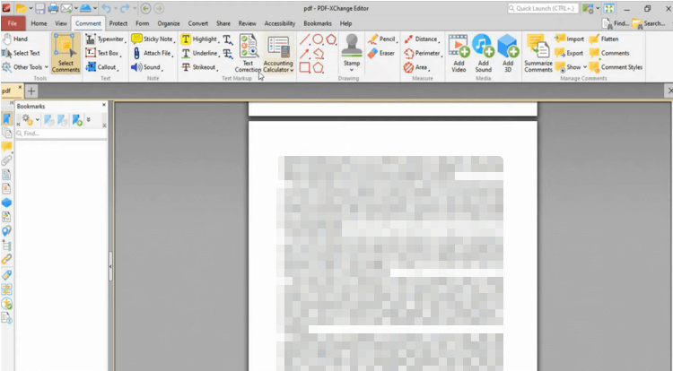Screen dimensions: 673x371
Task: Click the Save icon in quick toolbar
Action: point(39,8)
